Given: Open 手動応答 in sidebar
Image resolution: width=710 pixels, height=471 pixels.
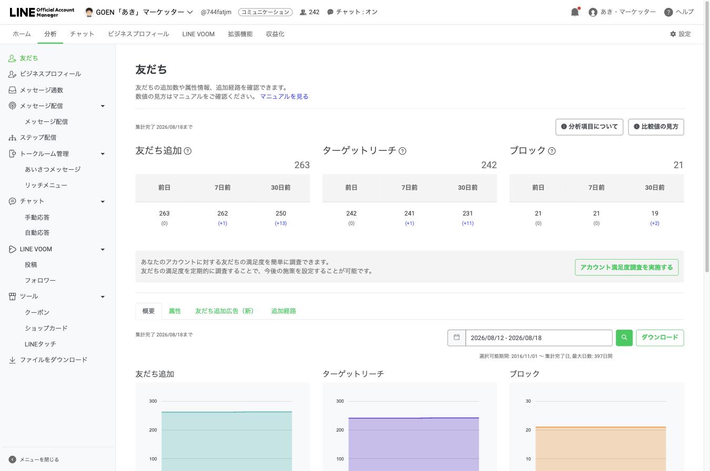Looking at the screenshot, I should point(37,217).
